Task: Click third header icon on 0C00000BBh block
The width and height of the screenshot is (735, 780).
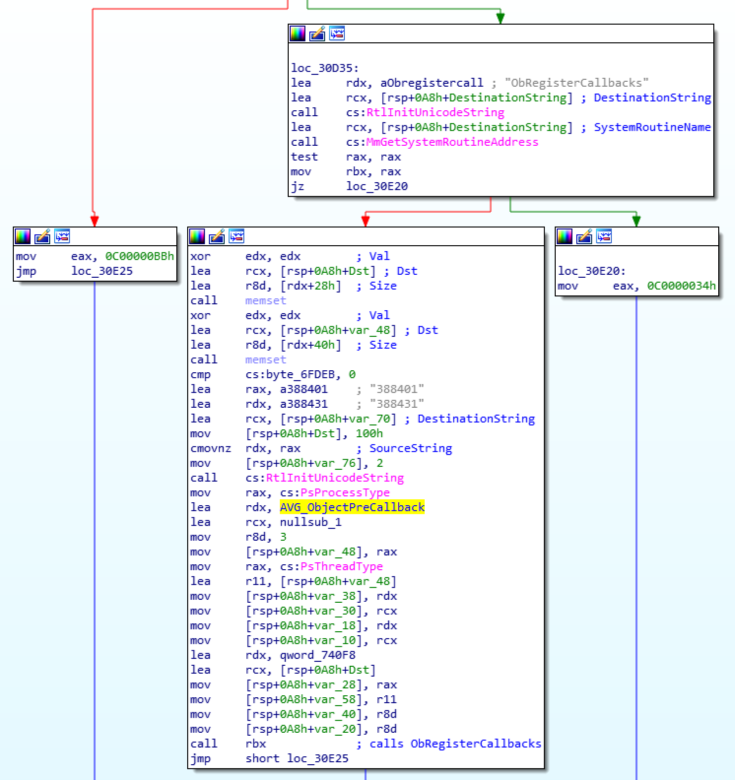Action: click(62, 236)
